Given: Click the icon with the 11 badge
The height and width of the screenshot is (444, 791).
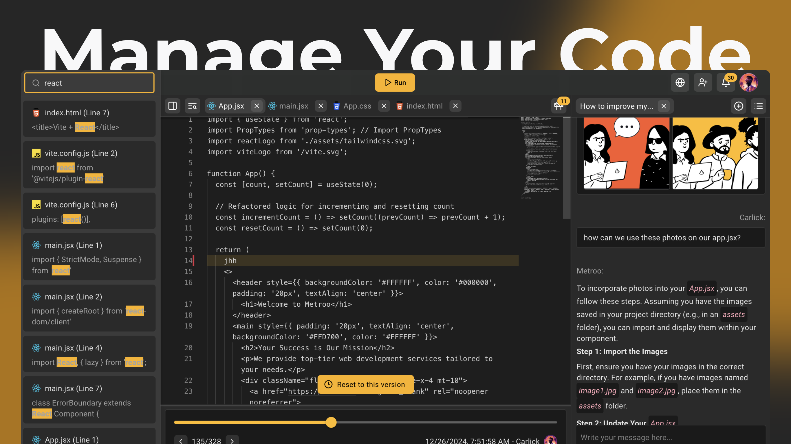Looking at the screenshot, I should click(559, 106).
